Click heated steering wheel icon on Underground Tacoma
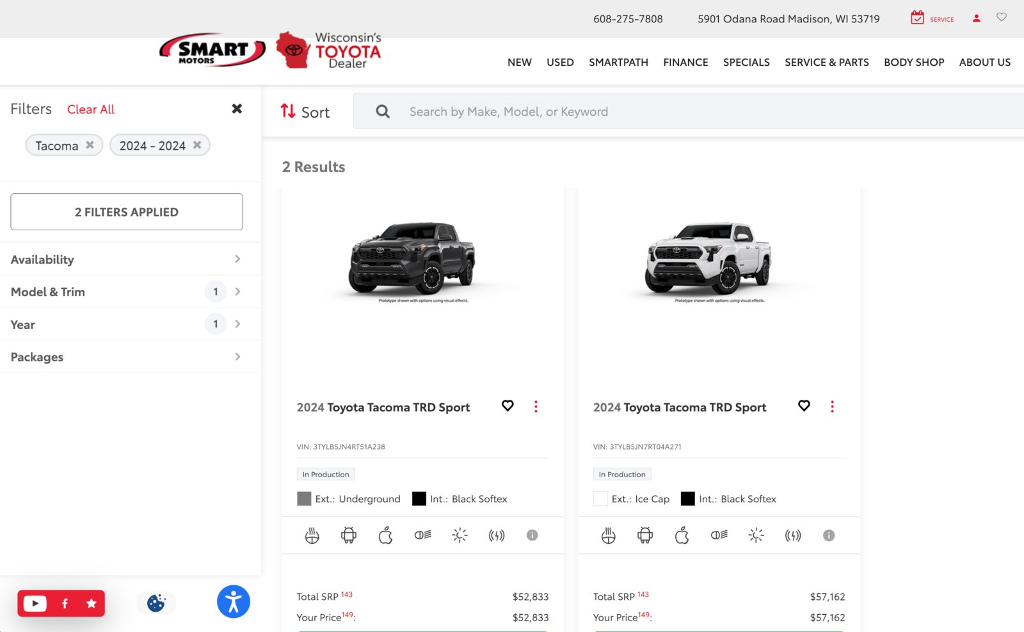1024x632 pixels. [312, 535]
